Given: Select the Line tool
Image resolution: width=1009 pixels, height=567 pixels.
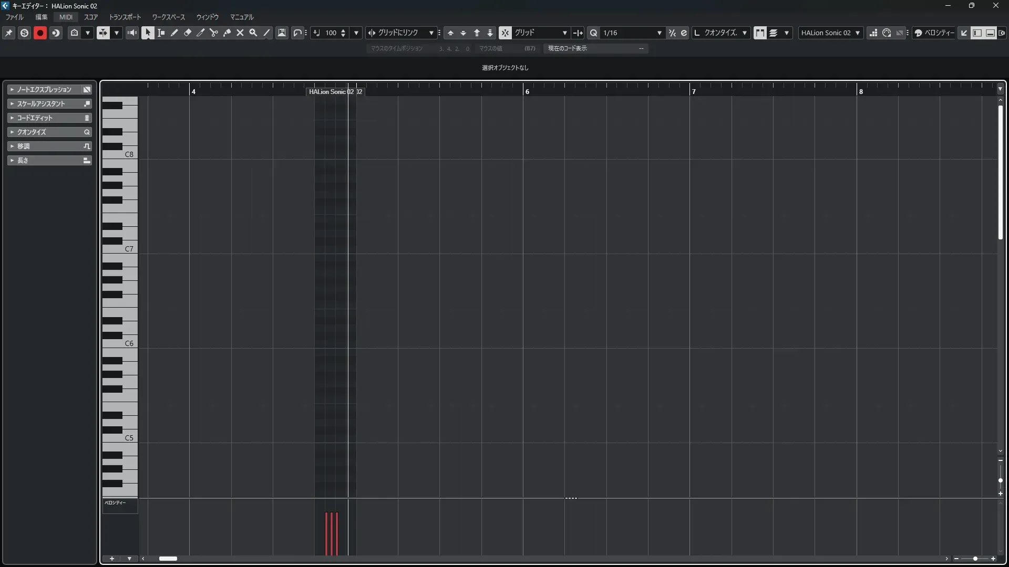Looking at the screenshot, I should click(266, 33).
